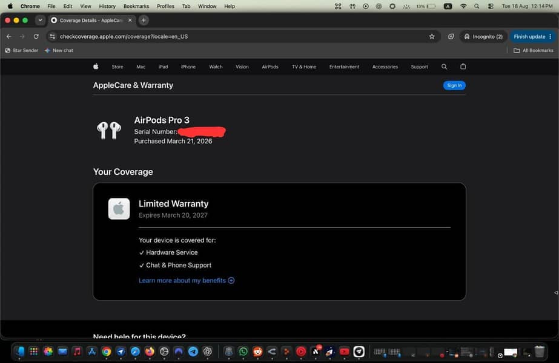Open the Mac navigation item

[x=141, y=67]
